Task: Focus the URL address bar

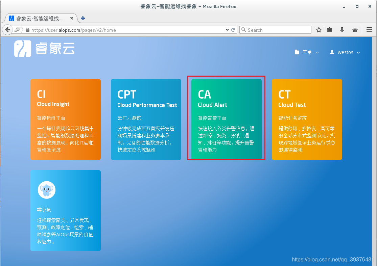Action: click(x=127, y=30)
